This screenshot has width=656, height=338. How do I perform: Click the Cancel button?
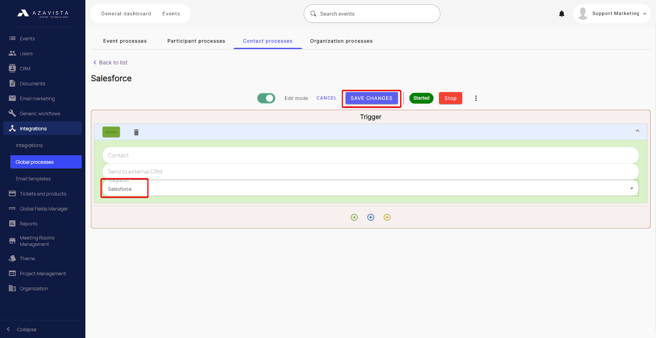click(x=326, y=98)
